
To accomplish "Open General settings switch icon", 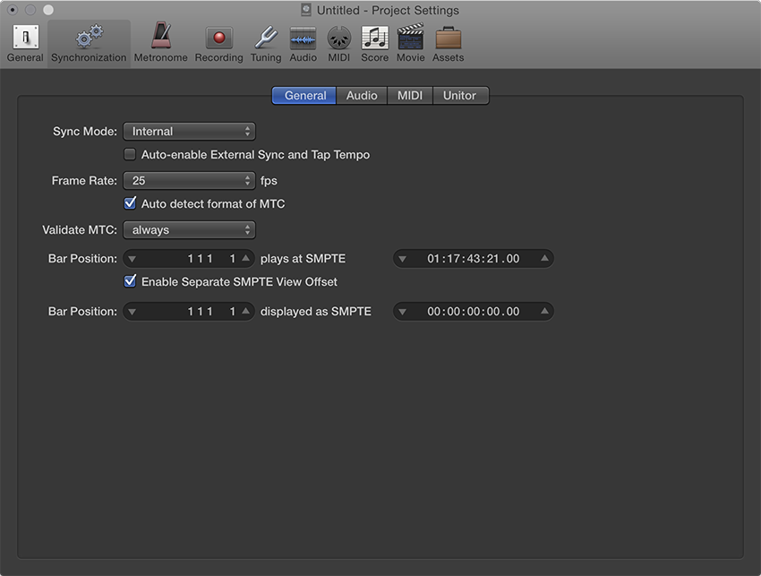I will tap(25, 38).
